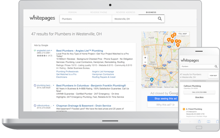Screen dimensions: 220x138
Task: Click the globe icon next to cdbcolumbus…
Action: 35,105
